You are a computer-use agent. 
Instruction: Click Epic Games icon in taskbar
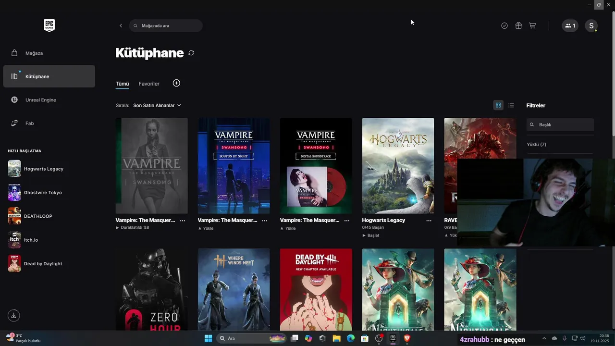point(393,338)
